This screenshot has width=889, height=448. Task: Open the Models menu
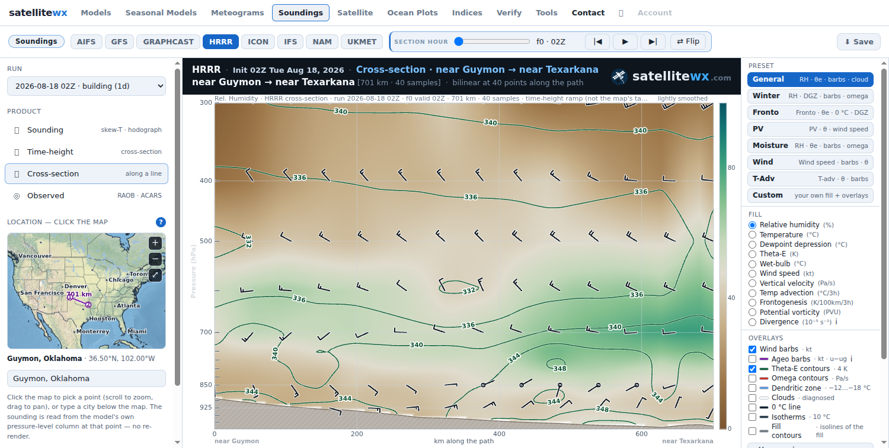pos(96,12)
